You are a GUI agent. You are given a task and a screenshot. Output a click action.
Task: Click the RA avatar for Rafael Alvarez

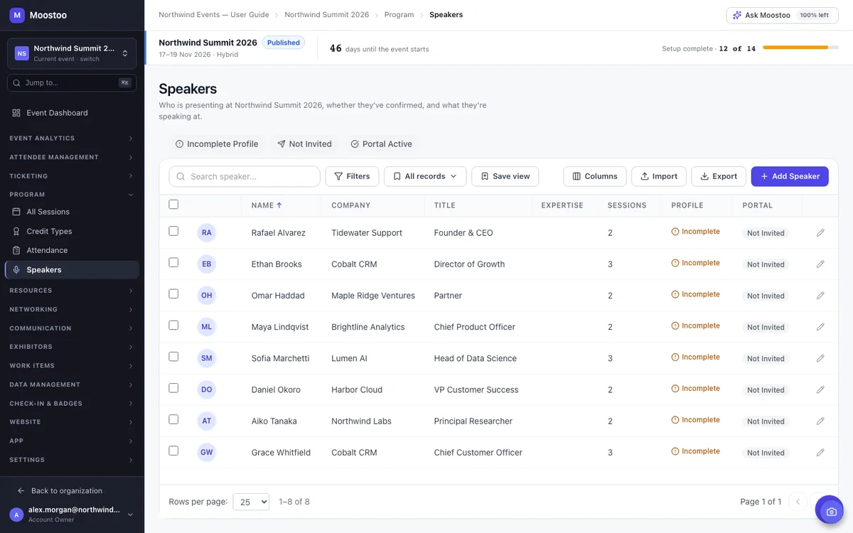click(x=207, y=232)
